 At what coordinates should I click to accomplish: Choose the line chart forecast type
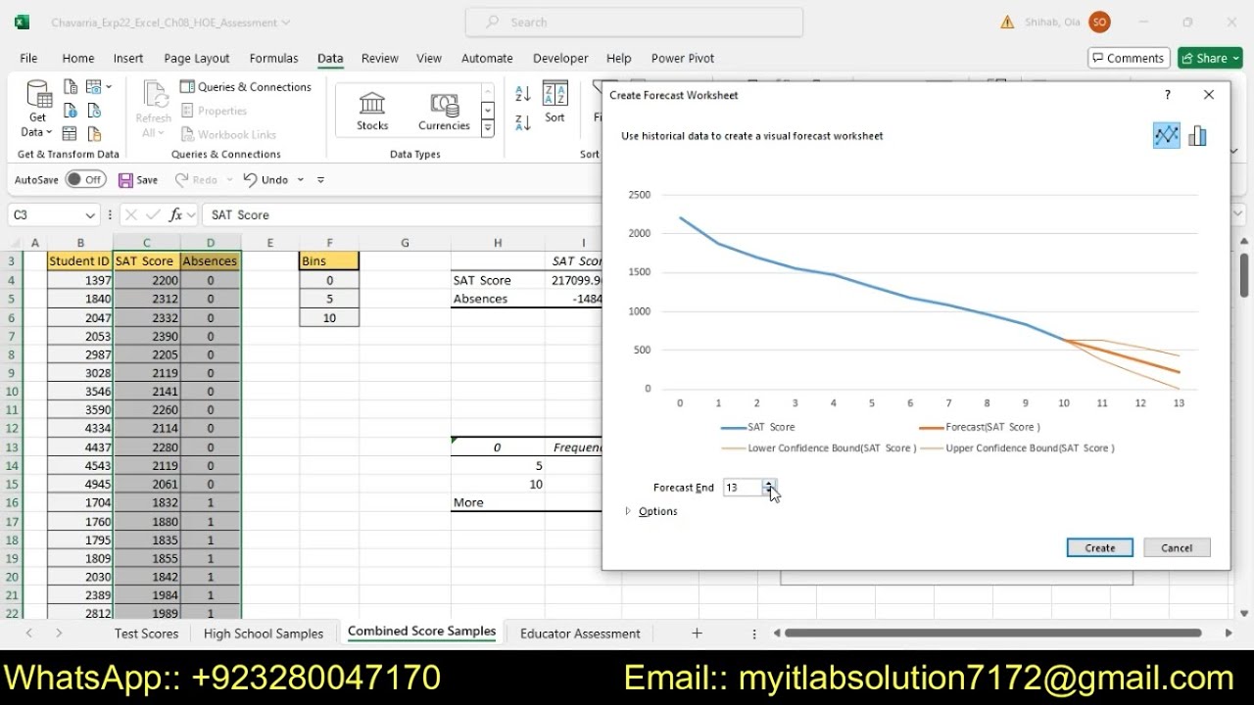point(1166,136)
